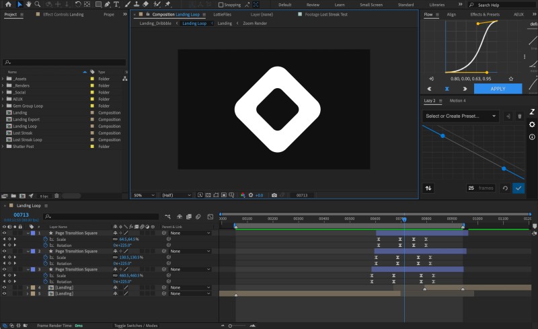Open Zoom Render in composition navigator
Screen dimensions: 538x329
(255, 24)
